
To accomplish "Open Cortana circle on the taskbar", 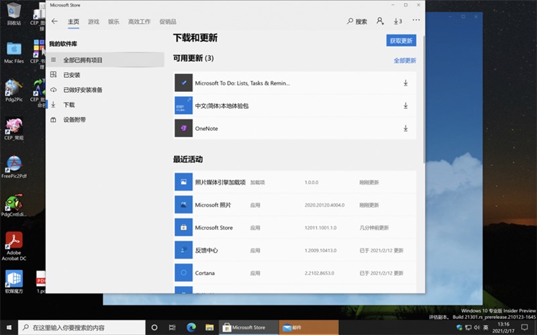I will (x=154, y=328).
